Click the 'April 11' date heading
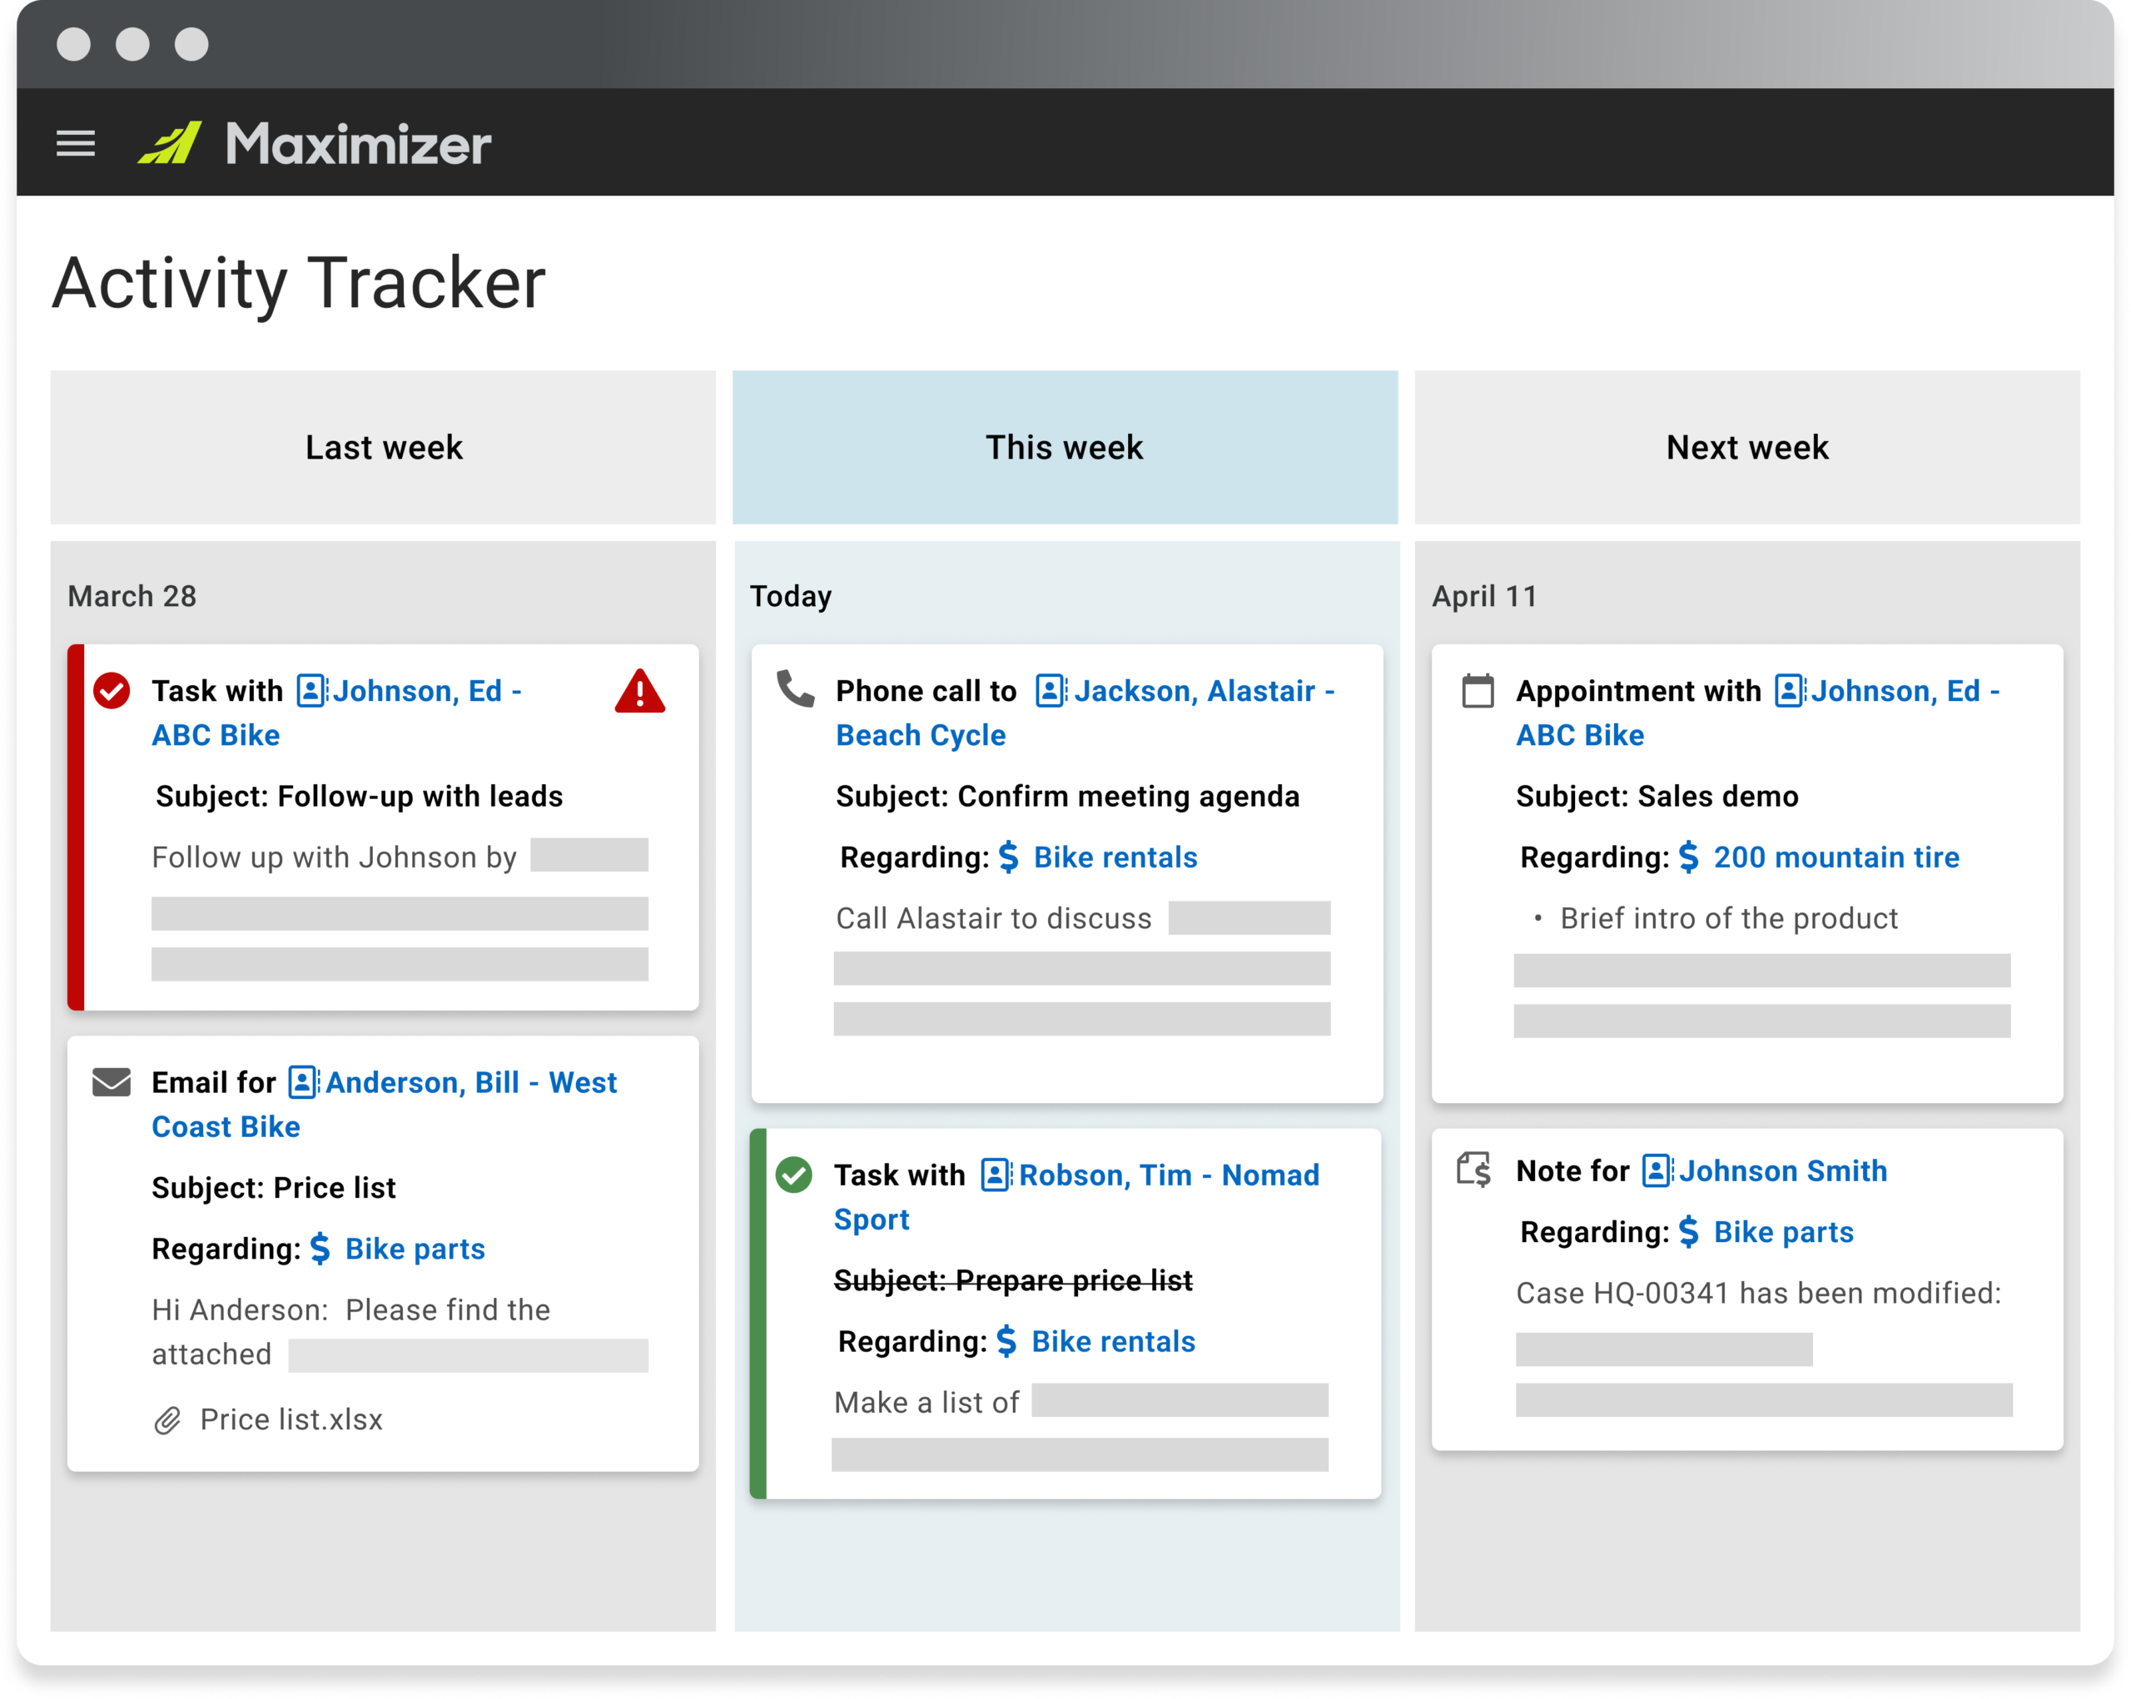 (1484, 596)
